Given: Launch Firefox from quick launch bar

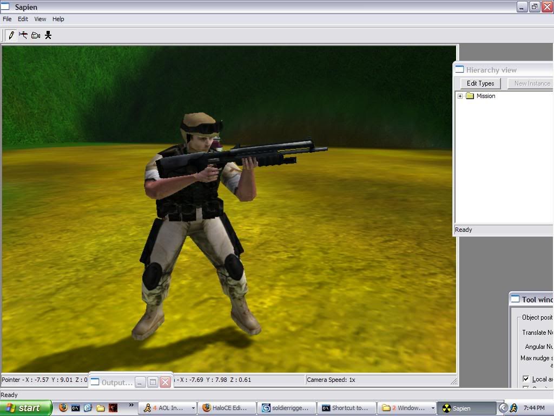Looking at the screenshot, I should click(63, 408).
